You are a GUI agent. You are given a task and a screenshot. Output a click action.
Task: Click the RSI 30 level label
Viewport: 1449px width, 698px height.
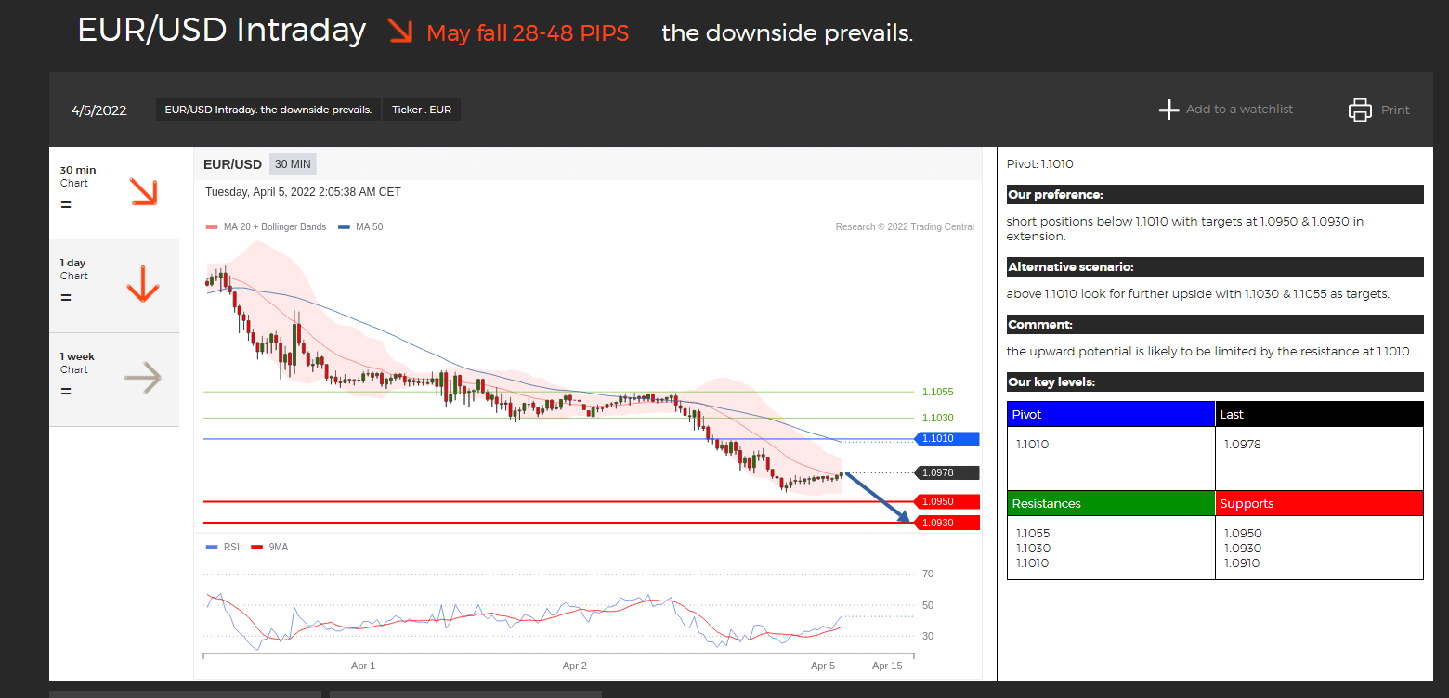[928, 636]
